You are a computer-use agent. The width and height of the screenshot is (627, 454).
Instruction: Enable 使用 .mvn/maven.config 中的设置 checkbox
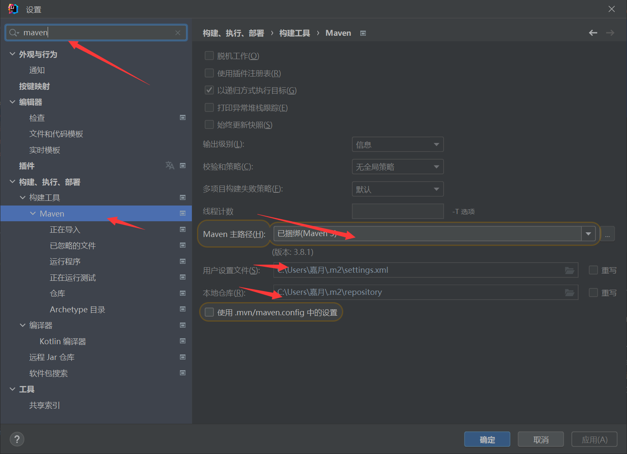click(x=209, y=312)
